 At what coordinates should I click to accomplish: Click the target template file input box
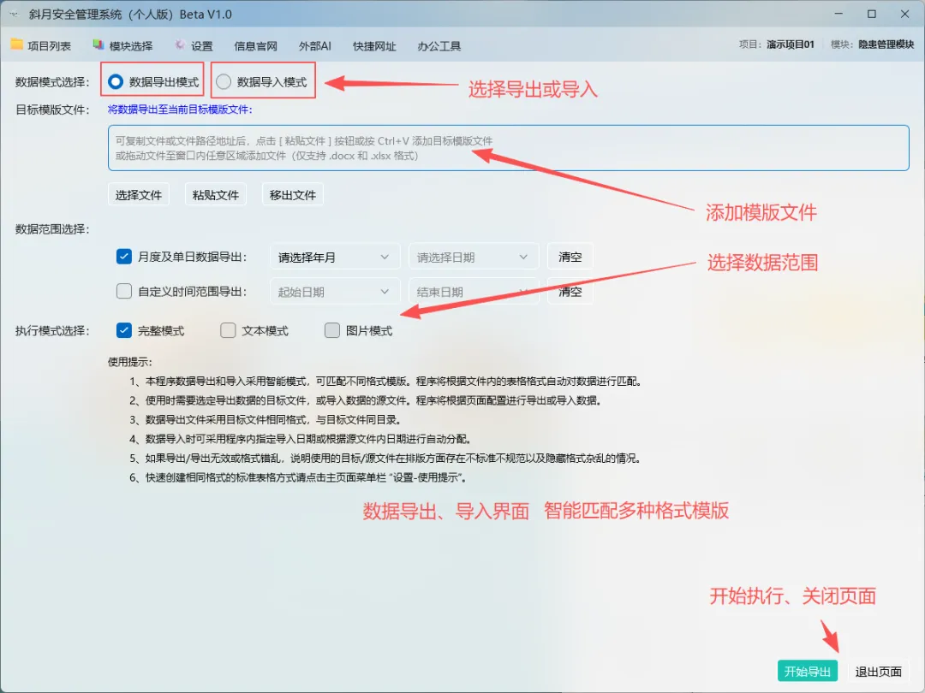click(508, 148)
